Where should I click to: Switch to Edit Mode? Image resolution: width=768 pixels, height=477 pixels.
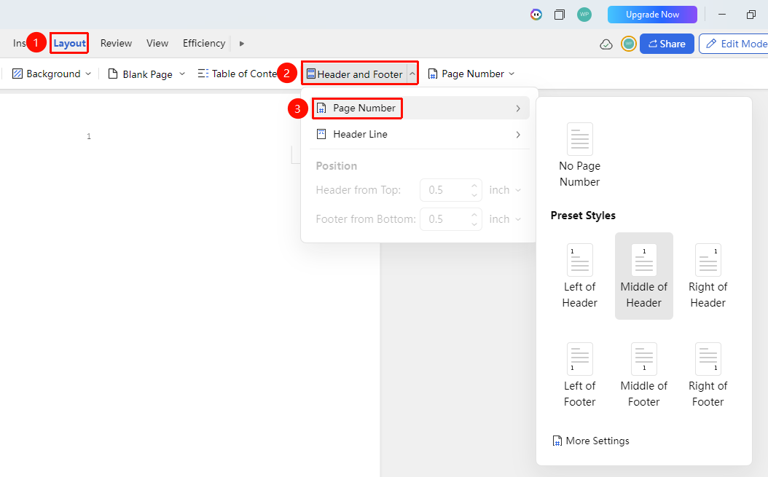734,44
